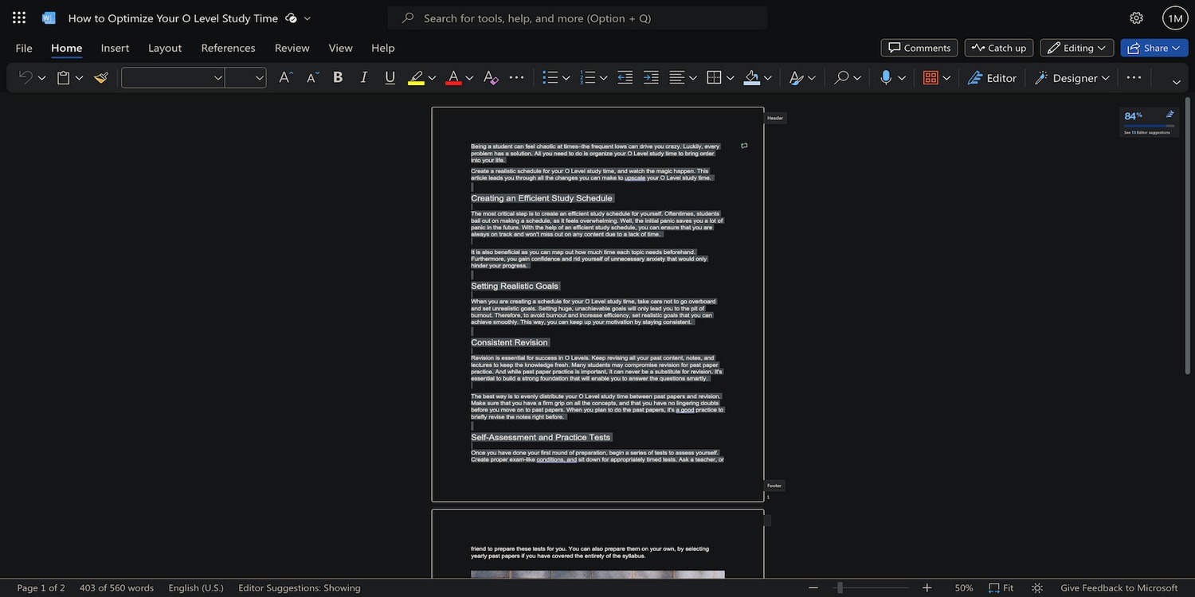Switch to the Layout tab

(165, 48)
